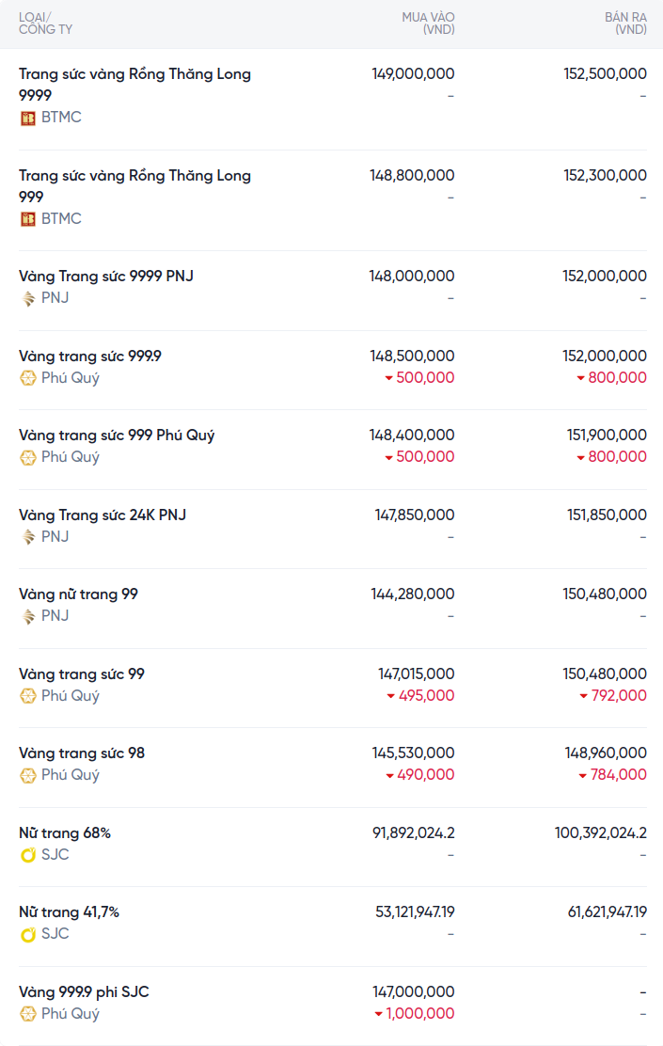Screen dimensions: 663x1046
Task: Click the MUA VÀO (VND) column header
Action: [x=428, y=24]
